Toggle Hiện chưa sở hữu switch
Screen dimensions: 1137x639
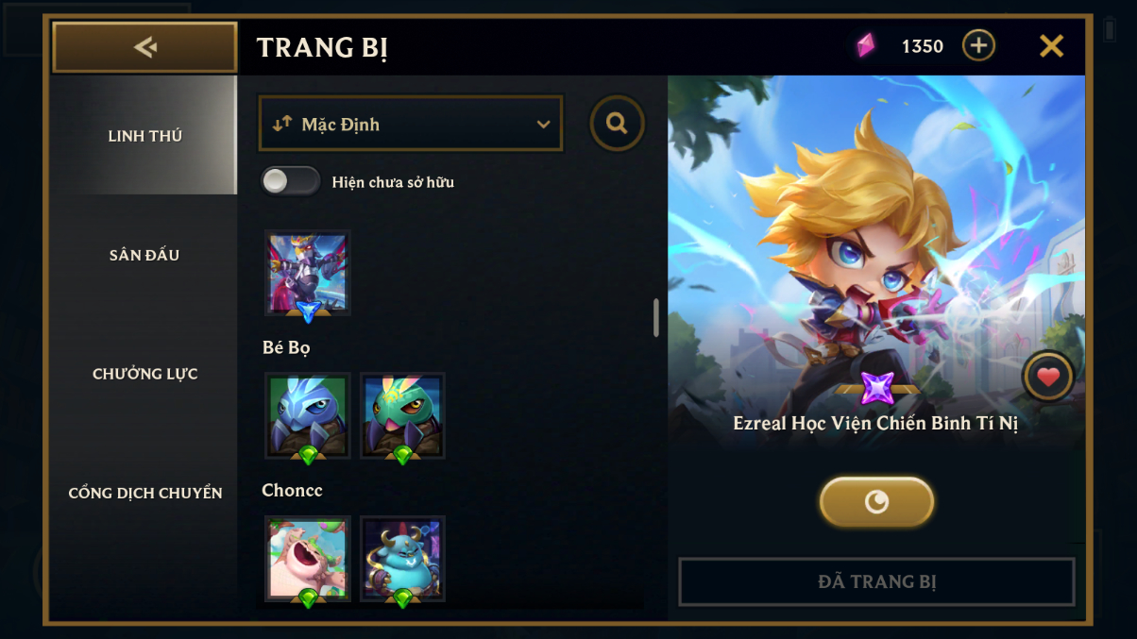click(x=290, y=181)
